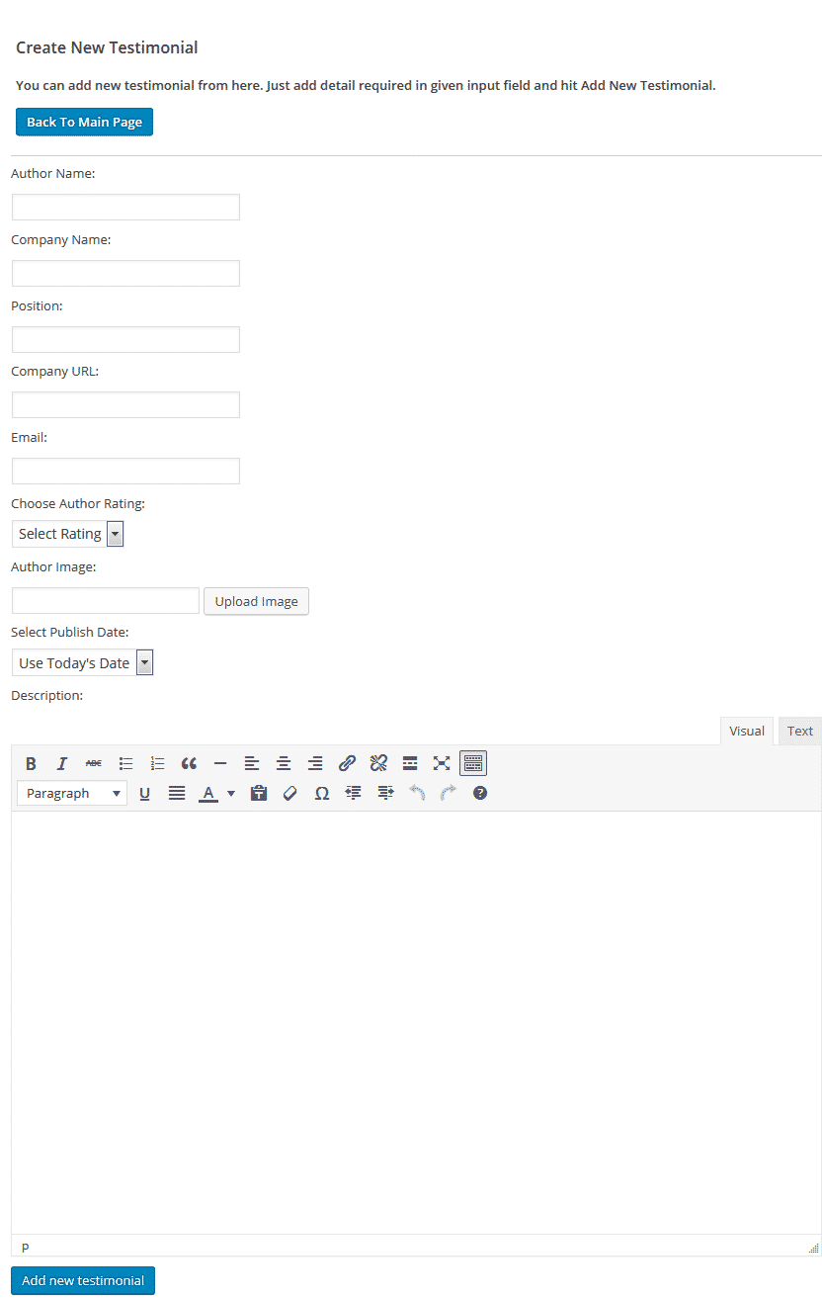This screenshot has width=822, height=1298.
Task: Open editor keyboard shortcuts help
Action: point(480,793)
